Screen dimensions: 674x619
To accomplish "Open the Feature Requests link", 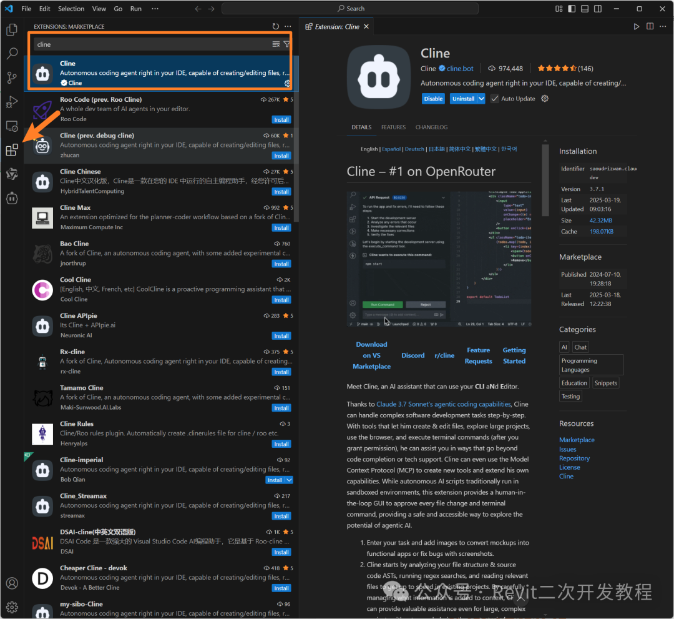I will 478,355.
